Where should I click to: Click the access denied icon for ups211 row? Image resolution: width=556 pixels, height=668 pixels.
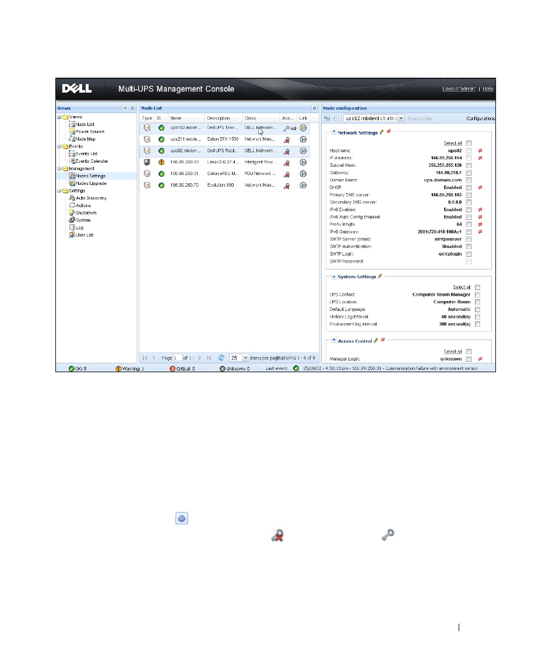(287, 139)
